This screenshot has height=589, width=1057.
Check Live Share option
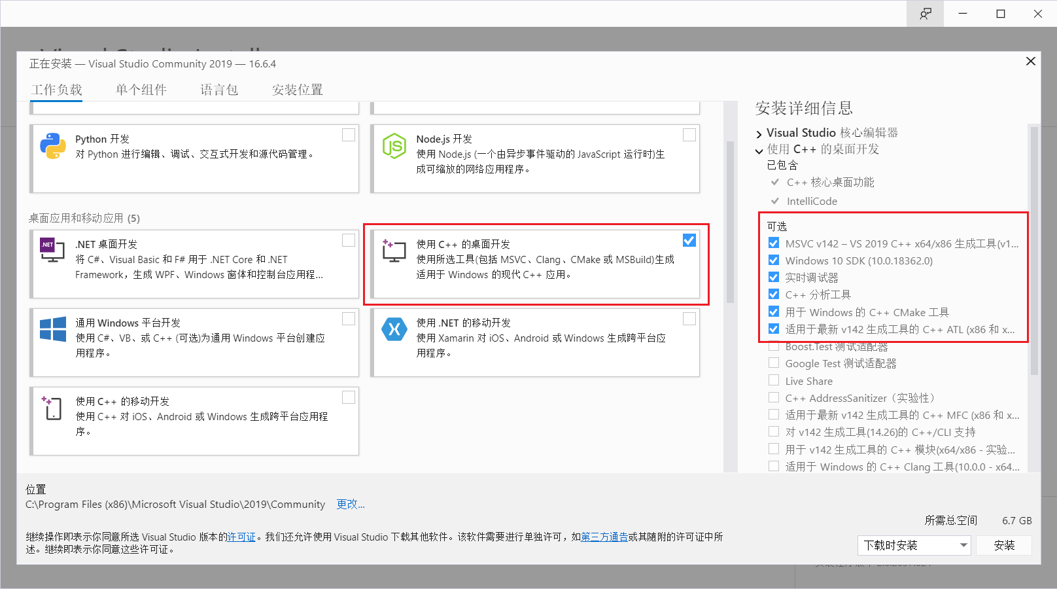(774, 380)
